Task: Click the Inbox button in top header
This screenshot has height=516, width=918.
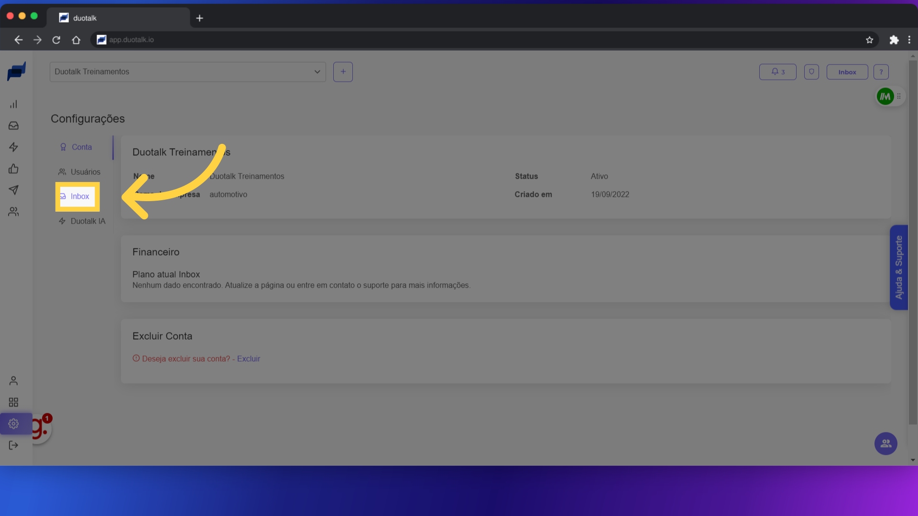Action: [x=847, y=72]
